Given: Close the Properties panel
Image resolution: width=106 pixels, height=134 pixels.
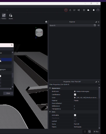Looking at the screenshot, I should [x=99, y=82].
